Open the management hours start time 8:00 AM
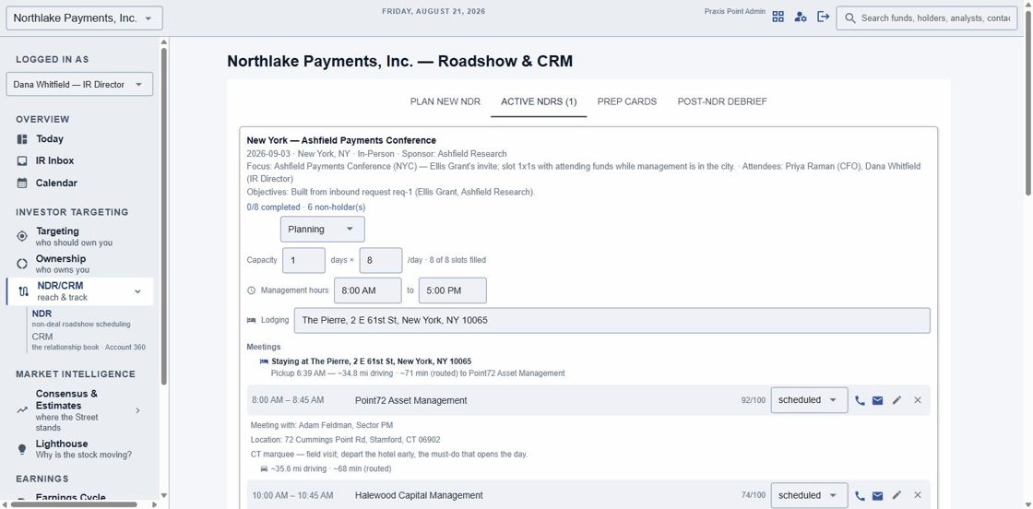Image resolution: width=1033 pixels, height=509 pixels. tap(368, 290)
